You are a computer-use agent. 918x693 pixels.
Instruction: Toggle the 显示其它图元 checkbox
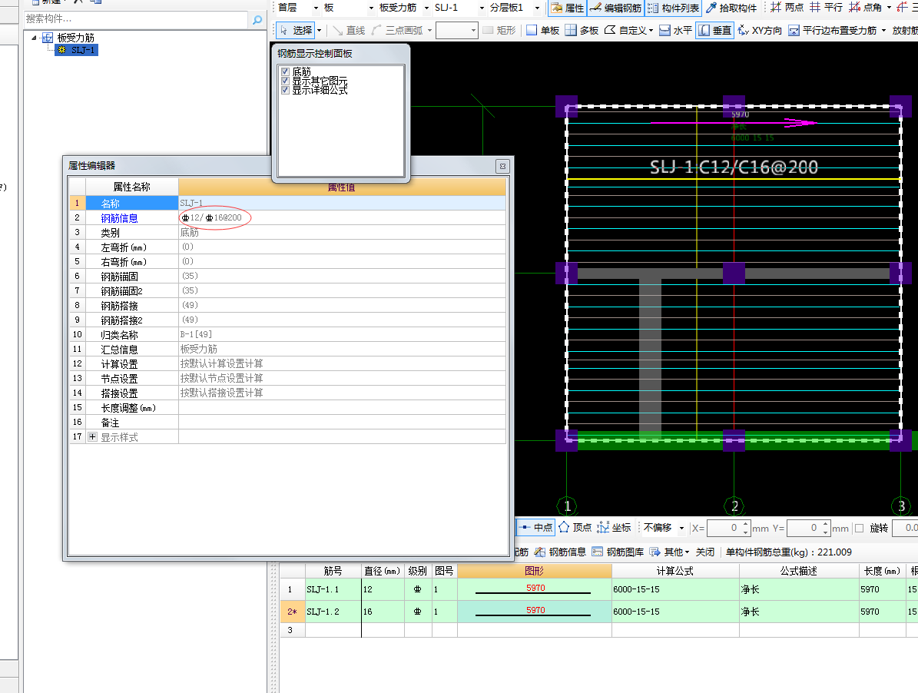pos(286,81)
